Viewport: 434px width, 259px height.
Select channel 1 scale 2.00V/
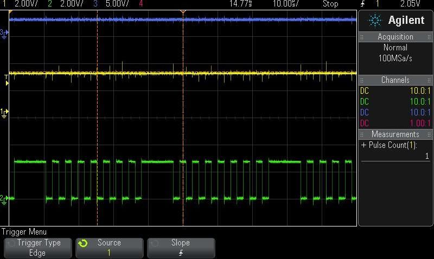(26, 4)
